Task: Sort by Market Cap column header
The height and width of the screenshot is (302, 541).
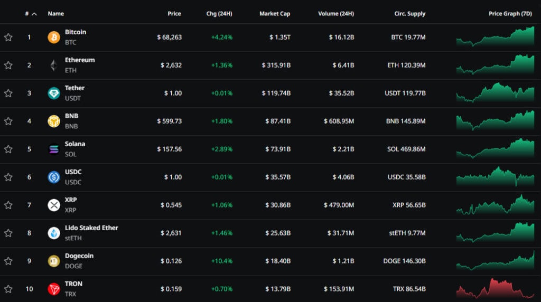Action: 274,14
